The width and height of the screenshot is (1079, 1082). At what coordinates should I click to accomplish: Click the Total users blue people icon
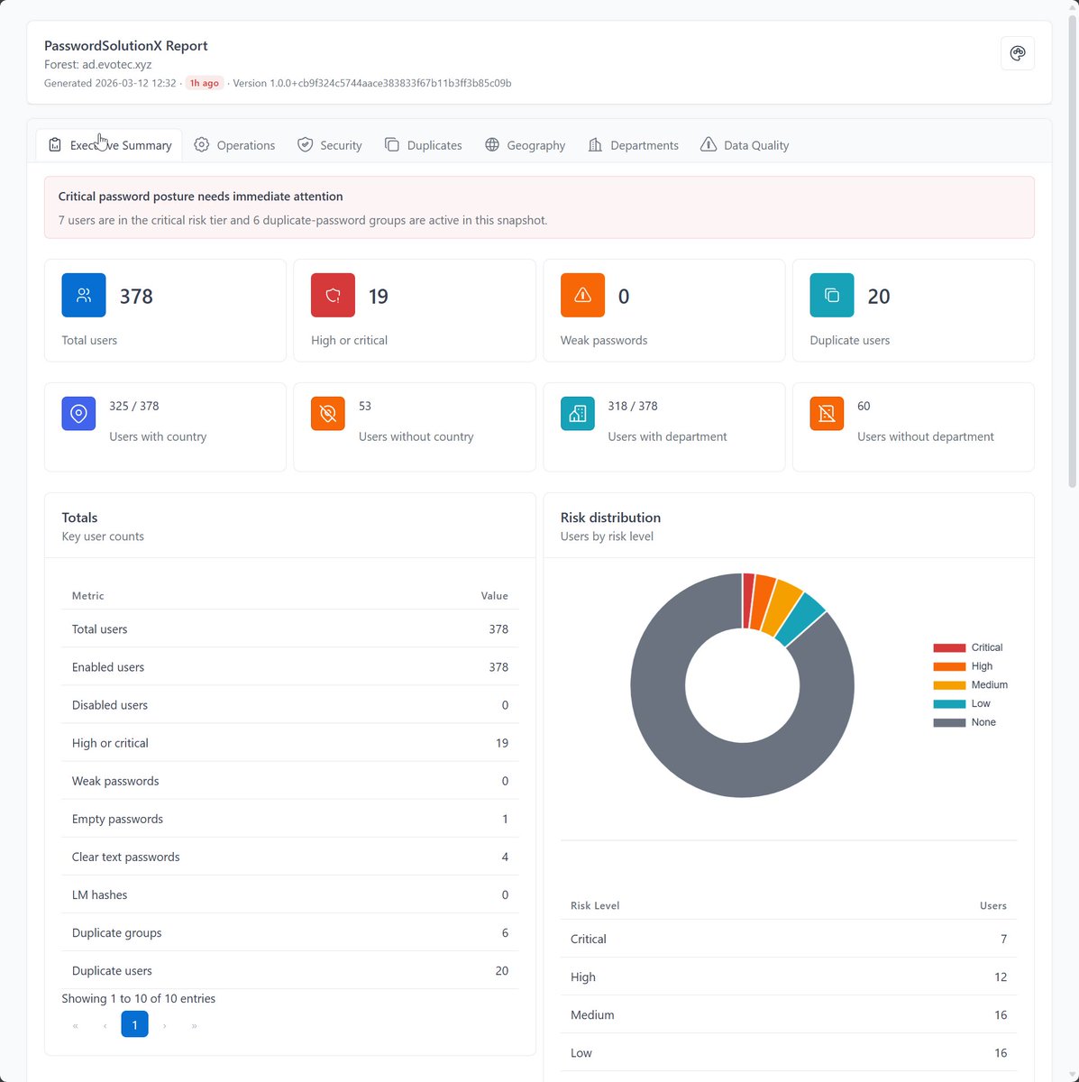coord(84,295)
